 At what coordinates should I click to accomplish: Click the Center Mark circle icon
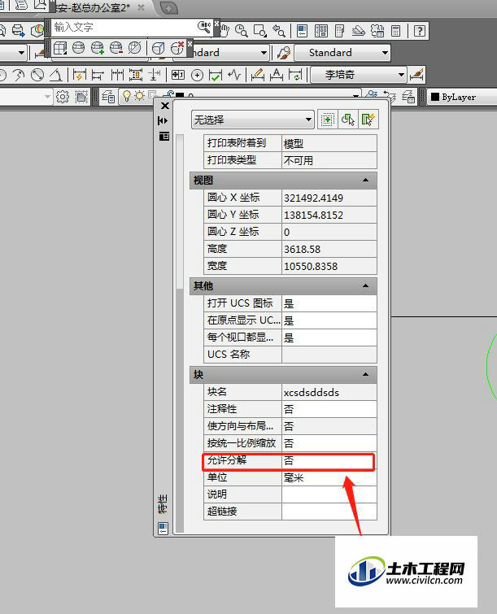pyautogui.click(x=197, y=75)
